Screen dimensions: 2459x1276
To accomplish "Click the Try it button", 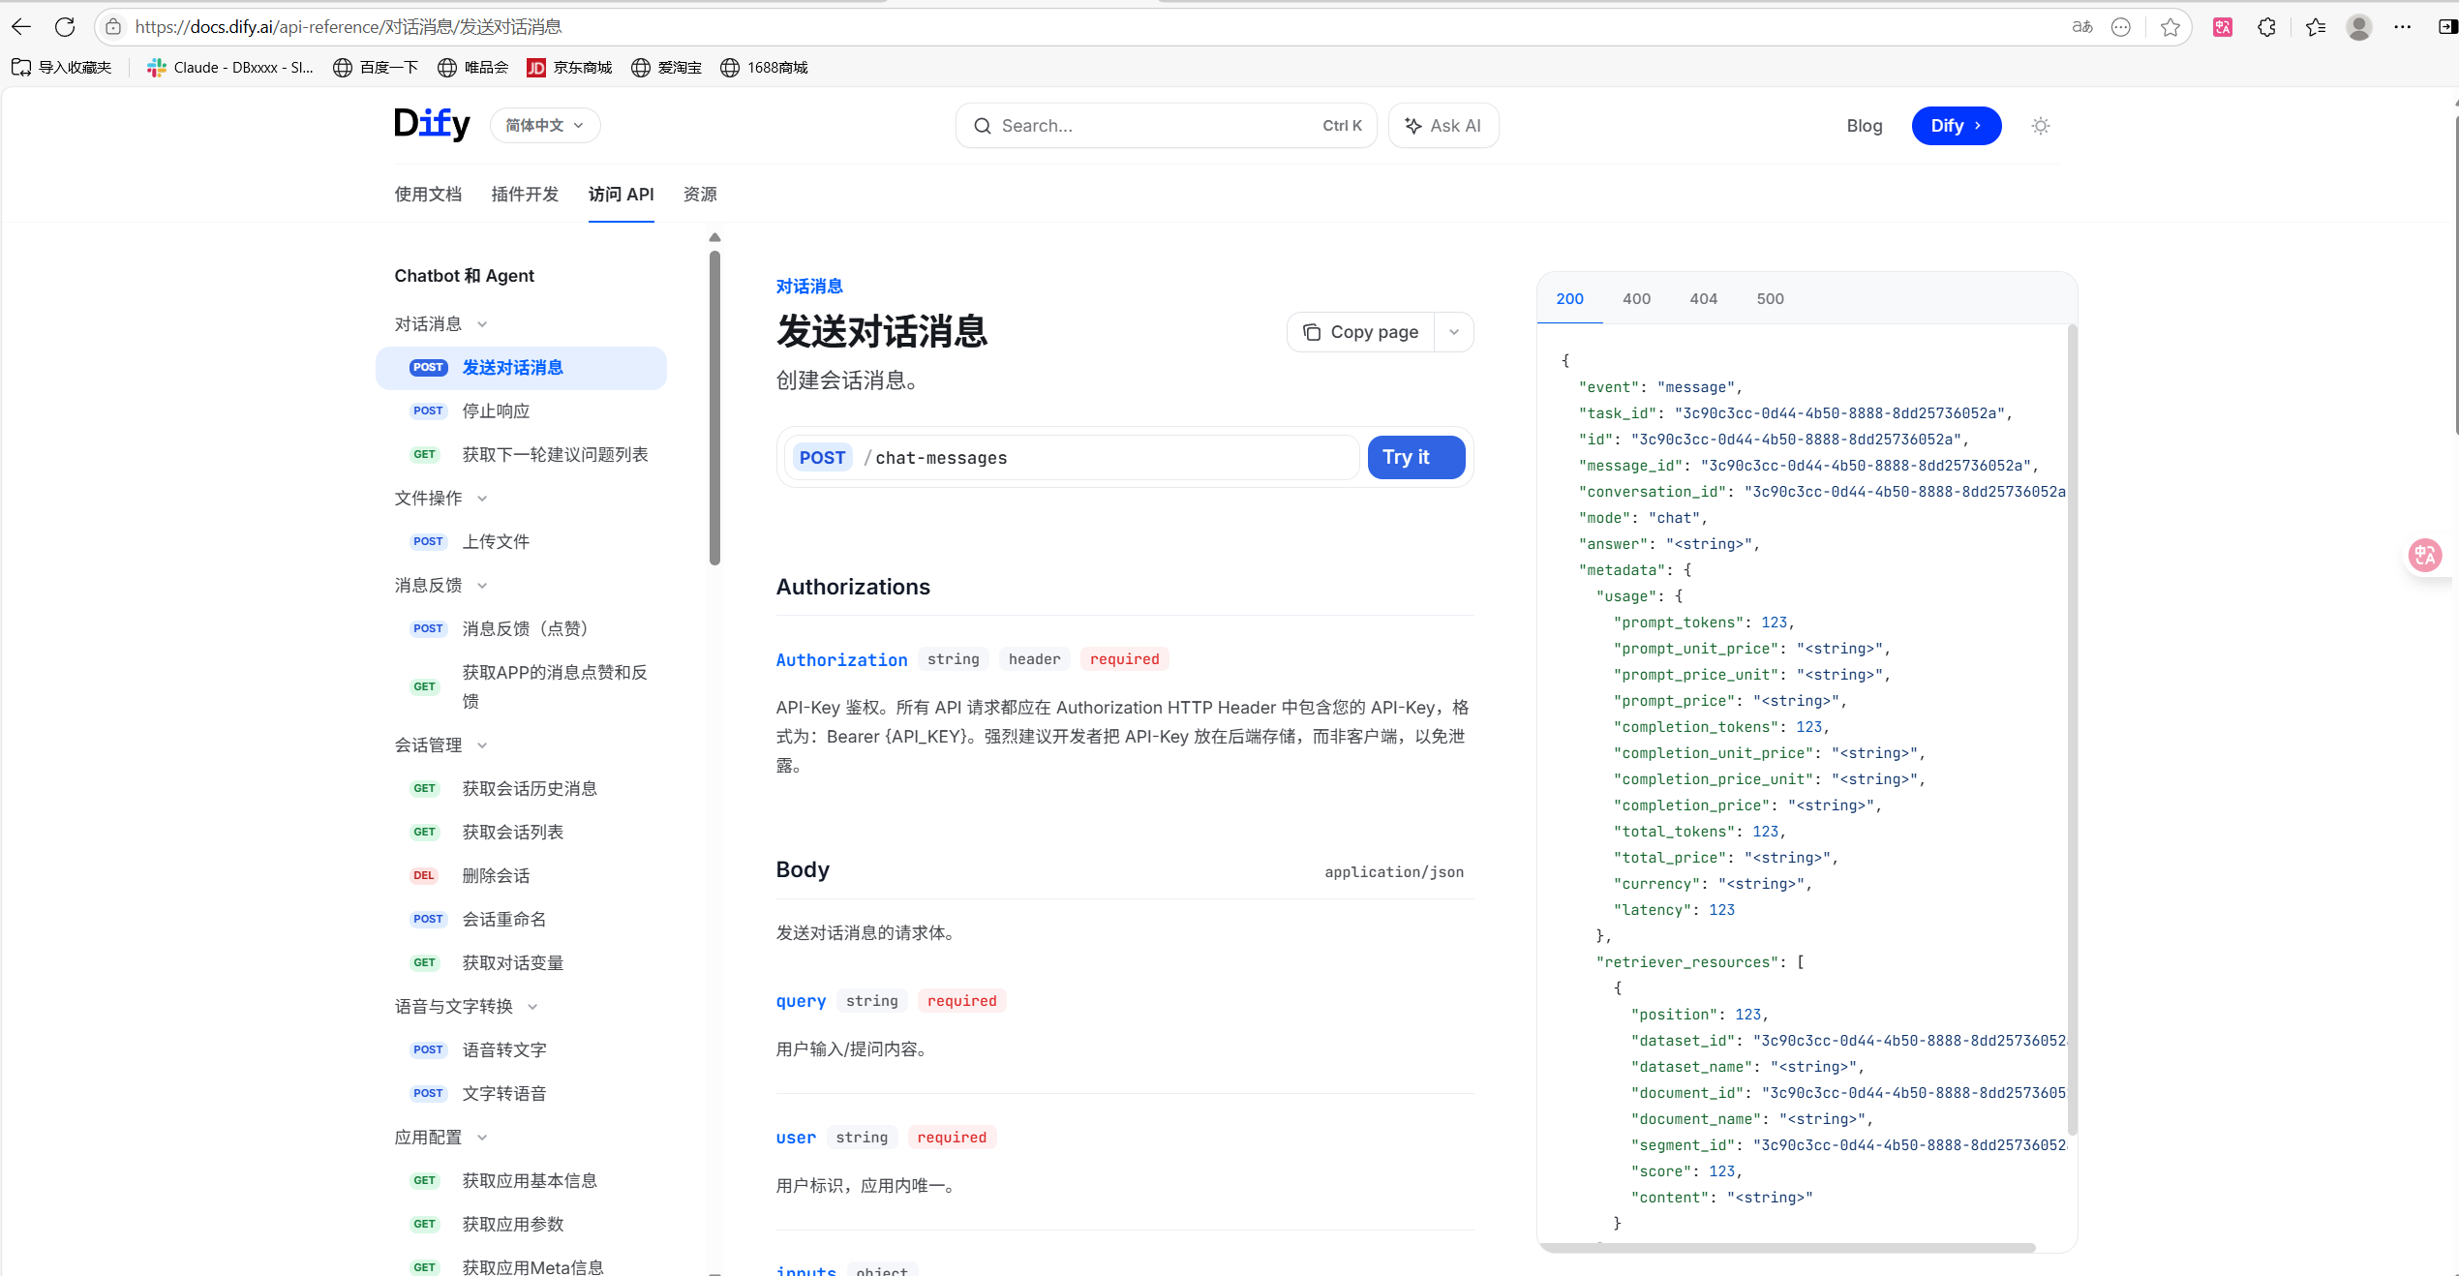I will (x=1415, y=457).
